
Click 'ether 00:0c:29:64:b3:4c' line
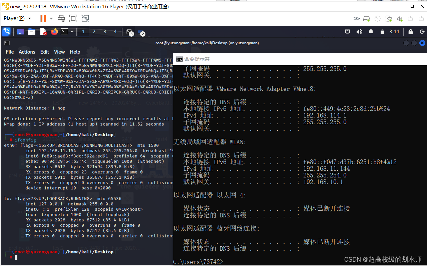tap(56, 161)
